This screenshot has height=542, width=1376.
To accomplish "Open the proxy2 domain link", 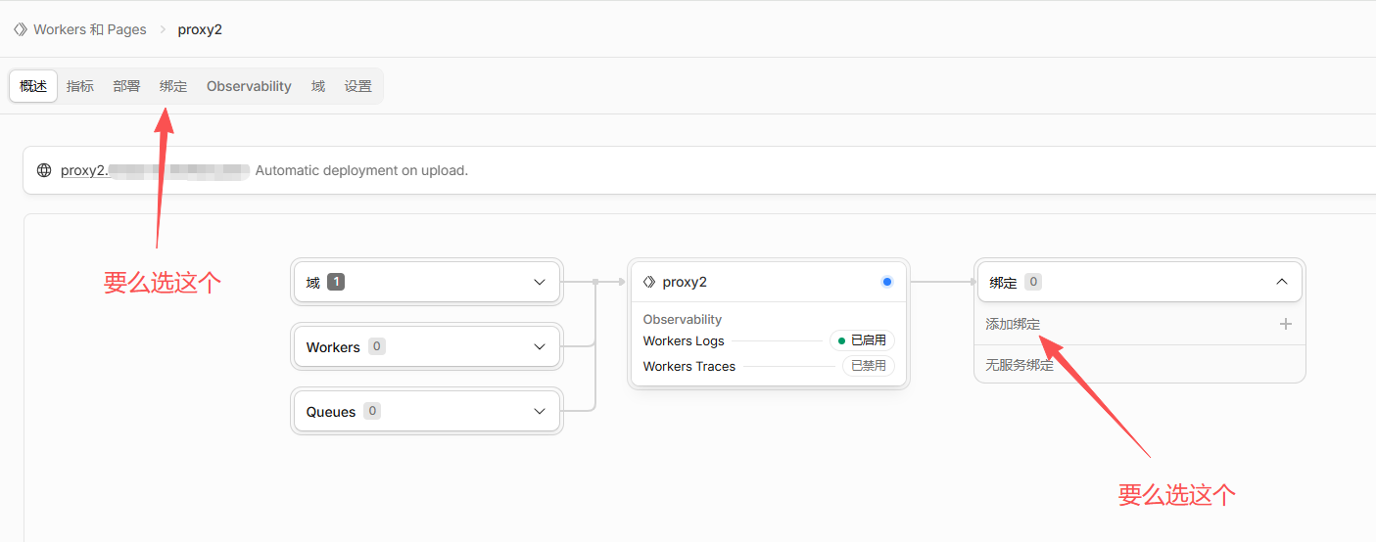I will click(154, 170).
